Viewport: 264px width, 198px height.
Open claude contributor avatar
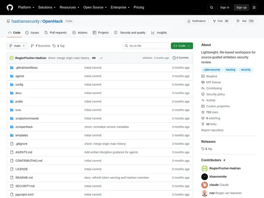pyautogui.click(x=205, y=185)
